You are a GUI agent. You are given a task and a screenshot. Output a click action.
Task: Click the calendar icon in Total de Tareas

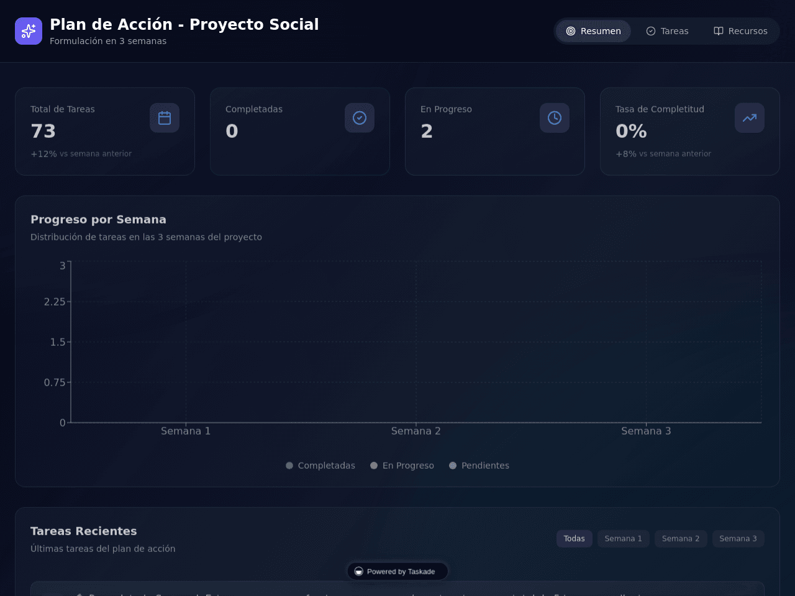[165, 118]
